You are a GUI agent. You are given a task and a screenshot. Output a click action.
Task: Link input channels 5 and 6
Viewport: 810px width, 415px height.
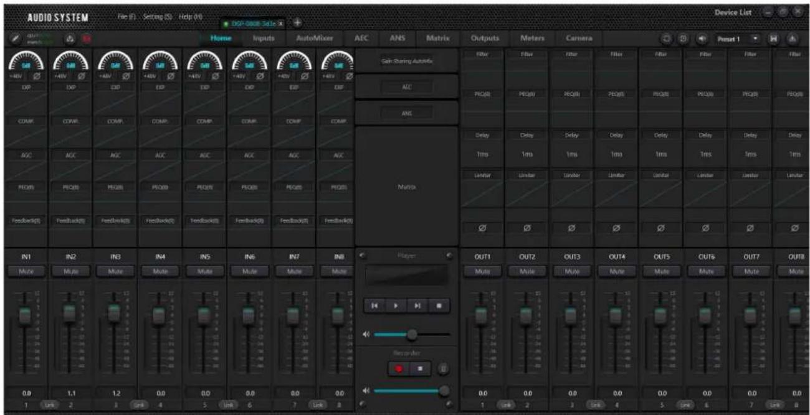point(227,405)
